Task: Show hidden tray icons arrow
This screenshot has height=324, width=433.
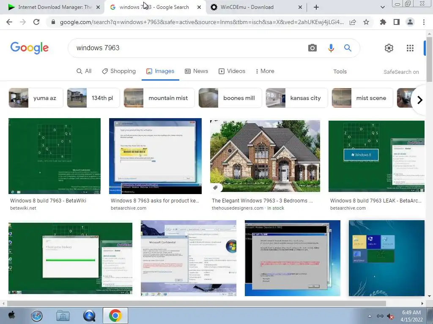Action: point(370,316)
